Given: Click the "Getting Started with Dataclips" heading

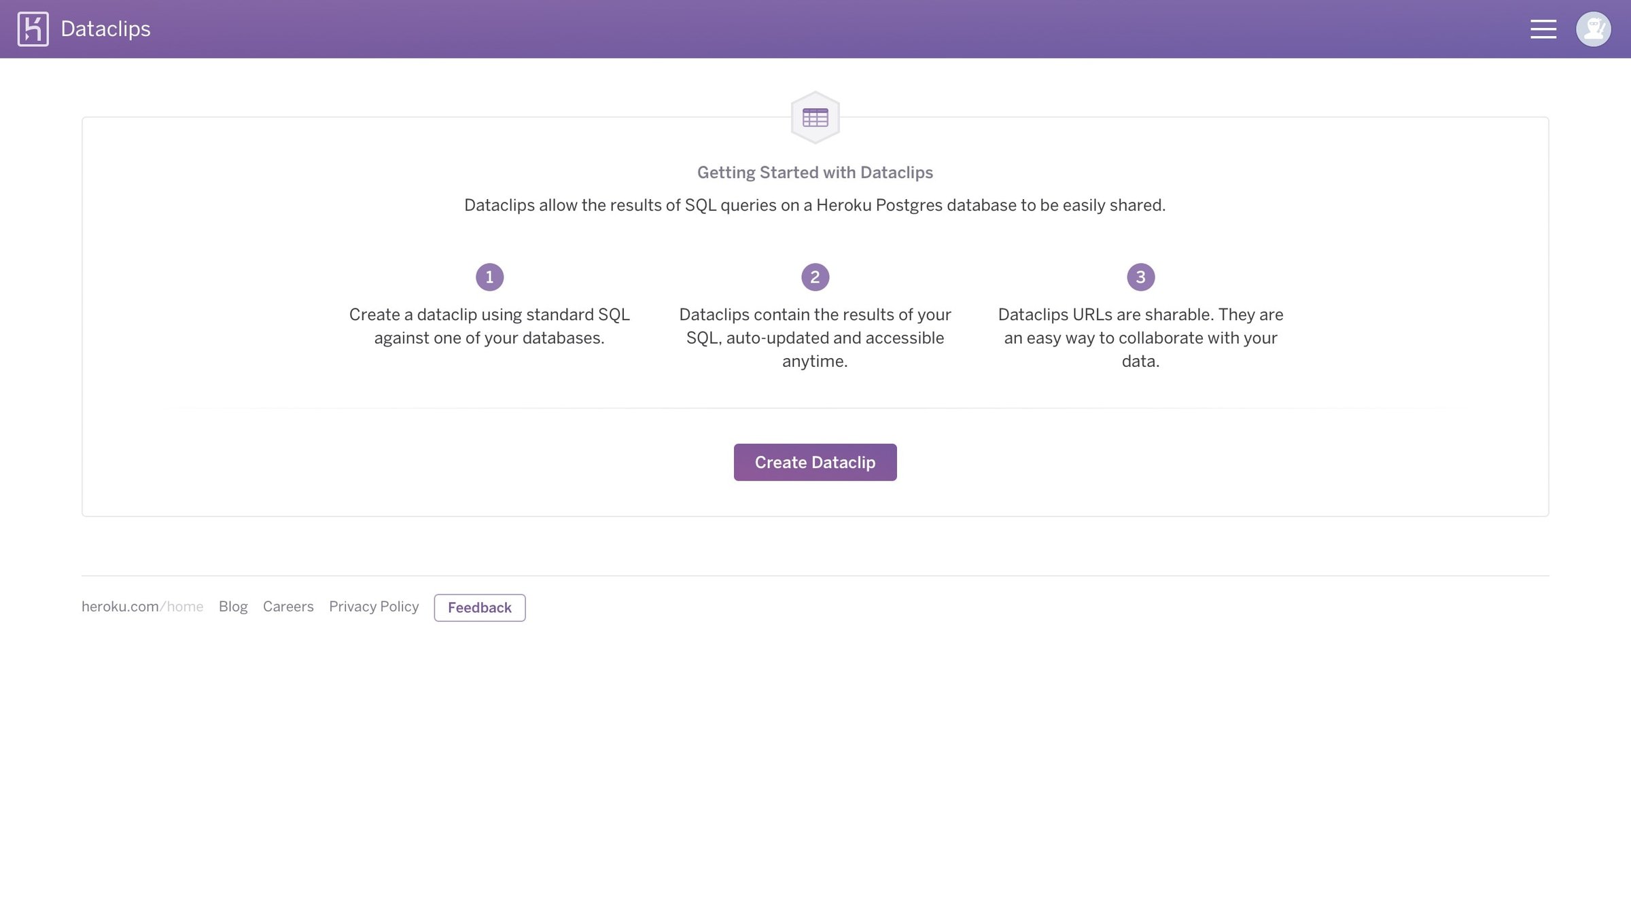Looking at the screenshot, I should click(x=815, y=173).
